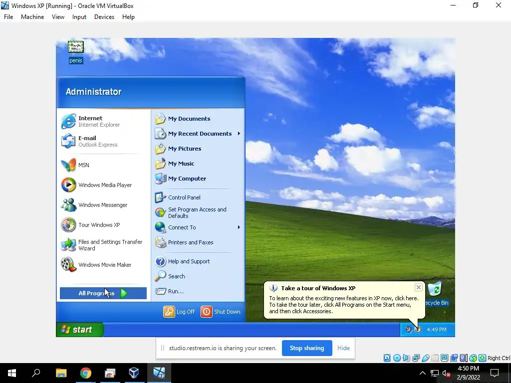Open Windows 10 Start menu
Image resolution: width=511 pixels, height=383 pixels.
coord(12,373)
